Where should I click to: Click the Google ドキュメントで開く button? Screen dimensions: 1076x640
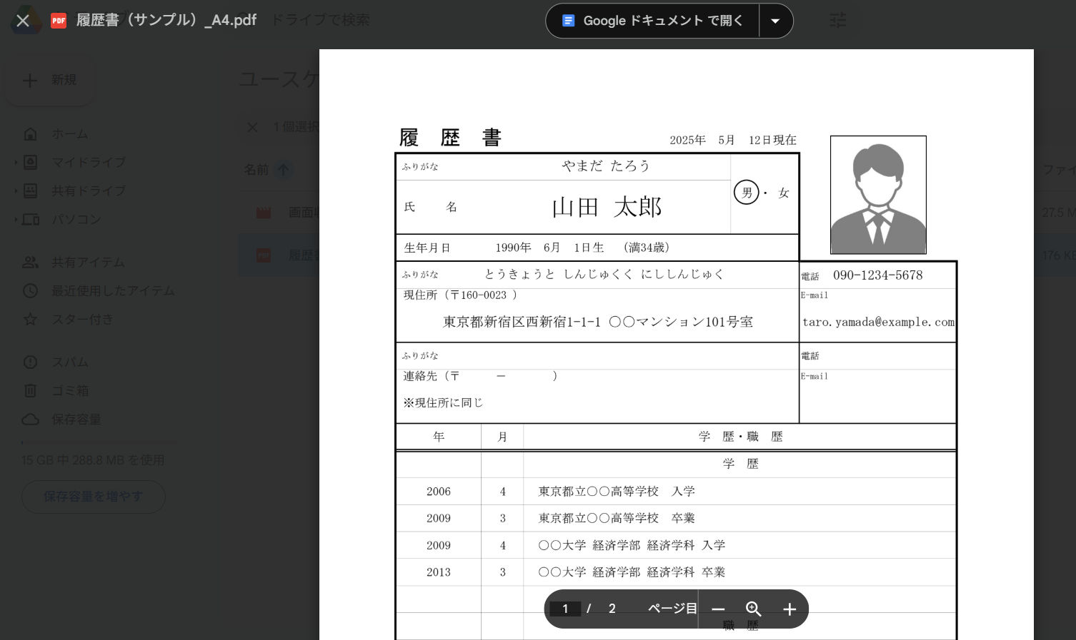[653, 21]
